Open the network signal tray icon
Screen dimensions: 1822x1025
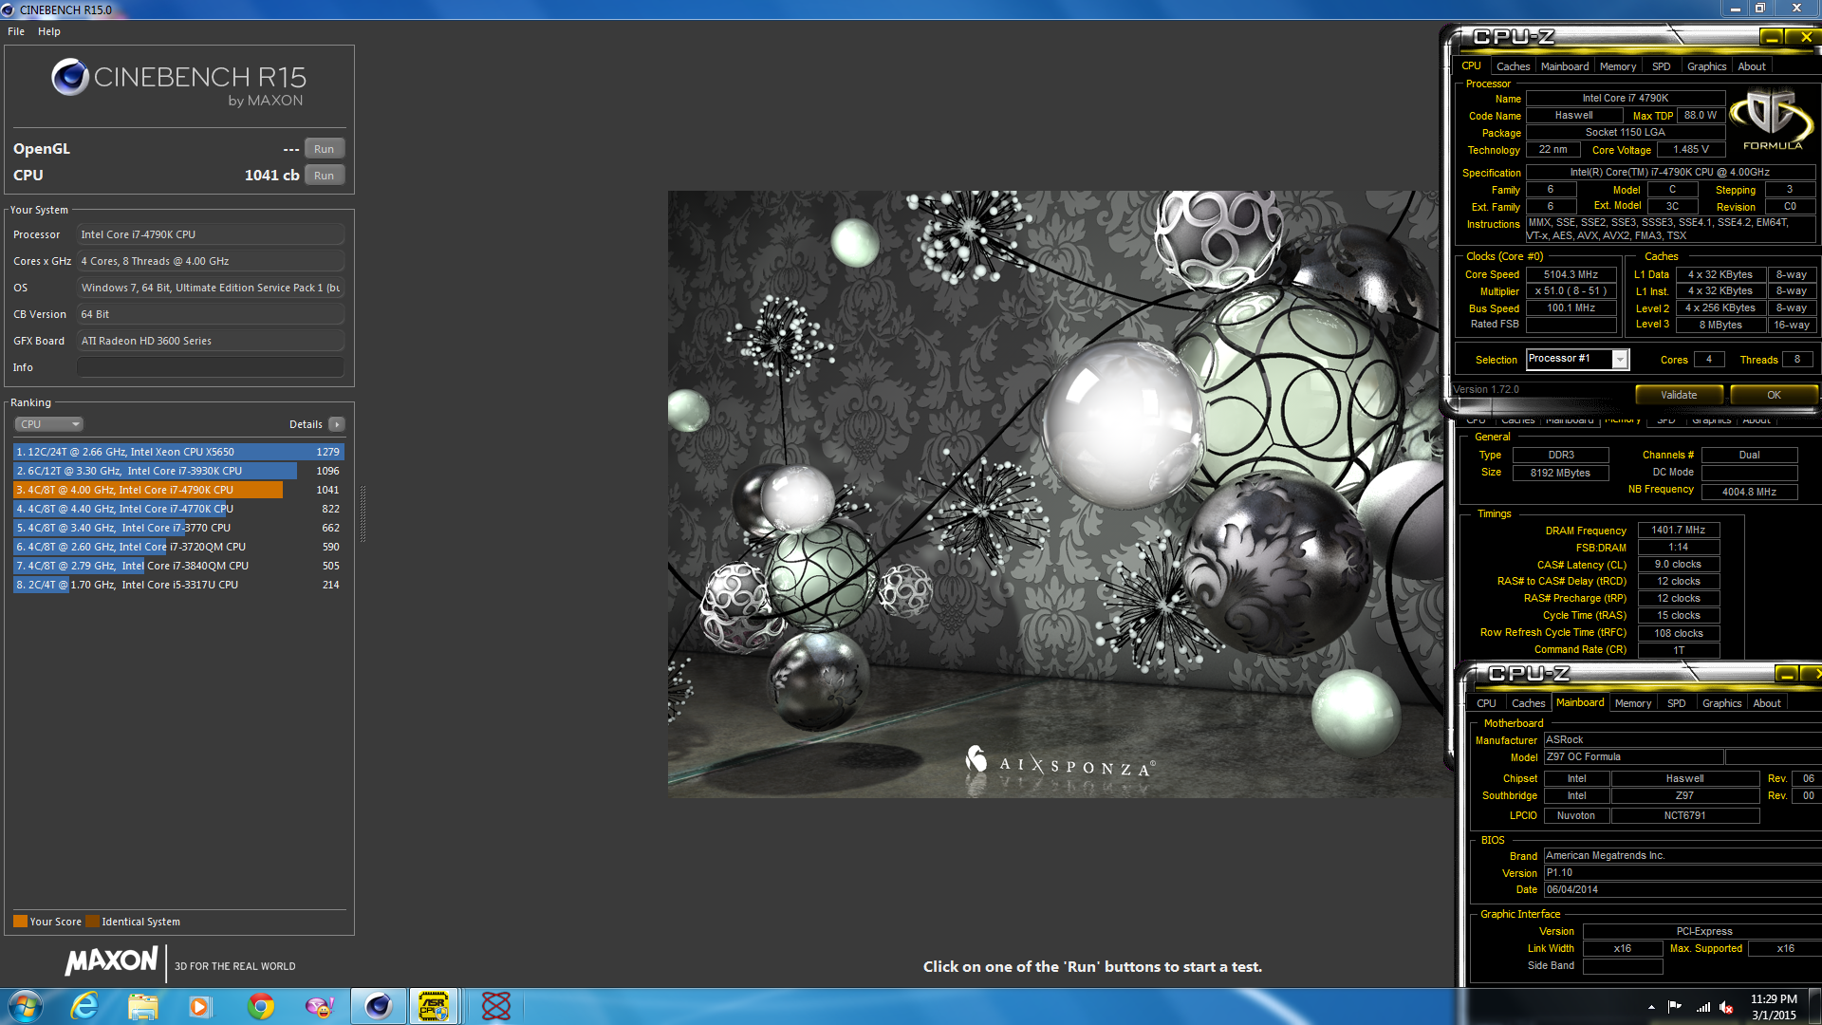click(x=1703, y=1007)
